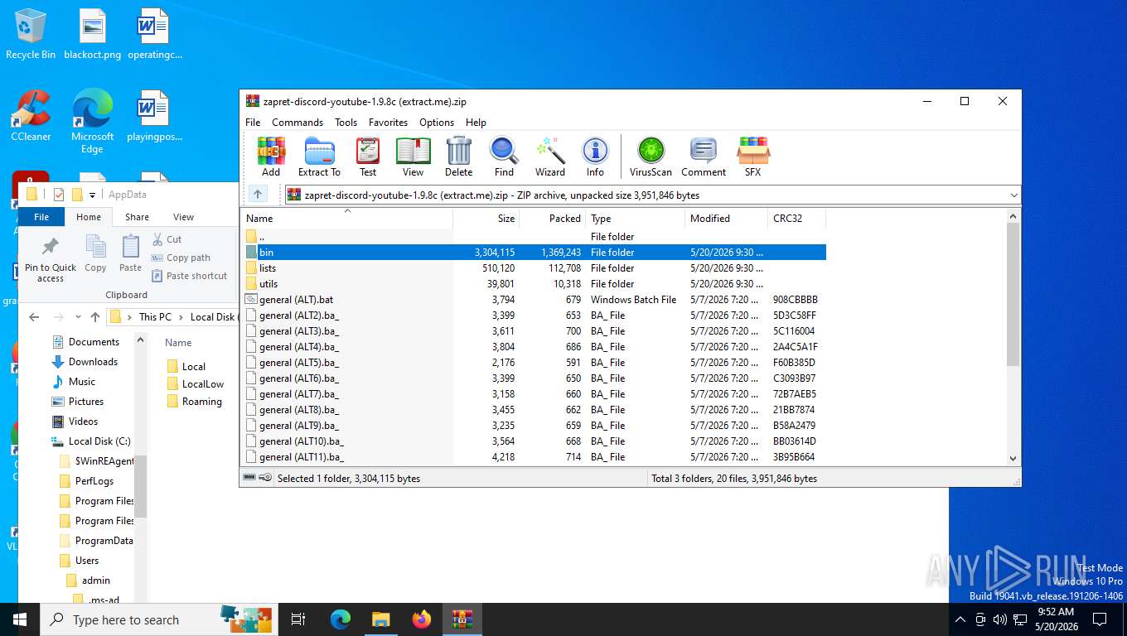Click the volume icon in system tray

pos(999,619)
